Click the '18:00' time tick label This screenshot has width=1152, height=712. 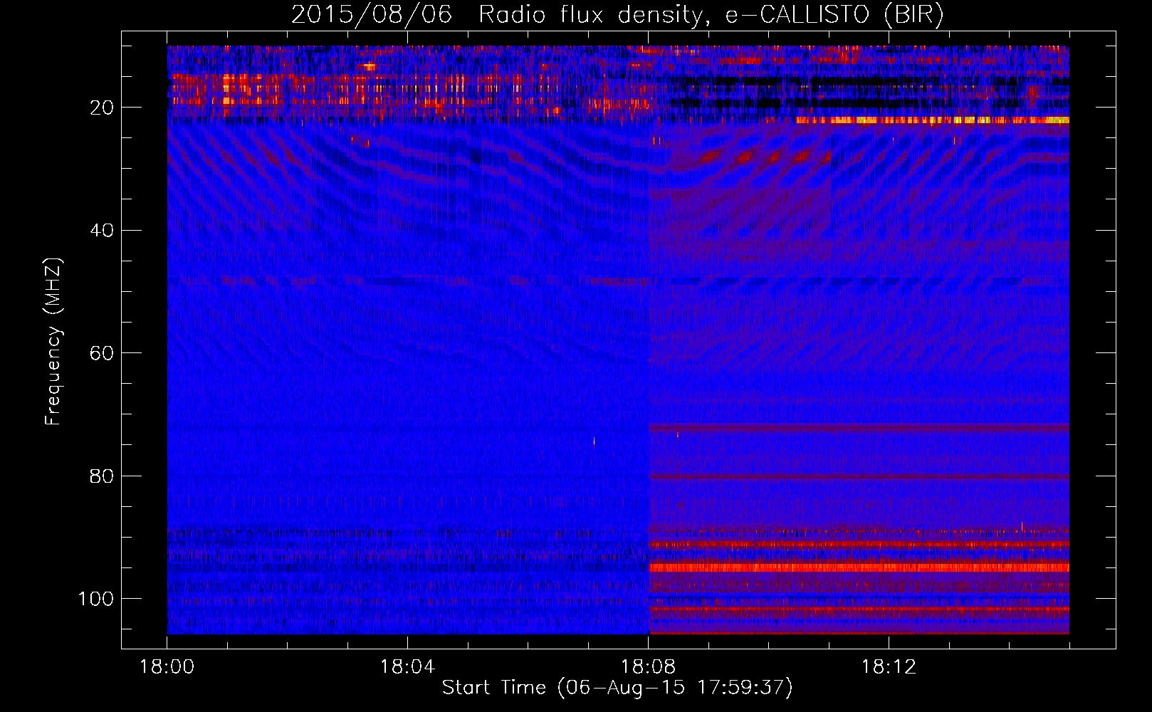pyautogui.click(x=167, y=667)
